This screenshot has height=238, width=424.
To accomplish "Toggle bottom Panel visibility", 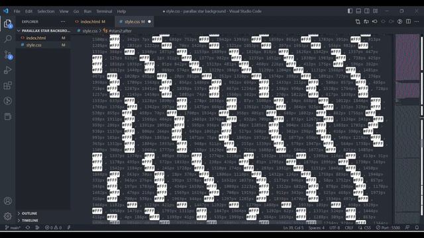I will 358,11.
